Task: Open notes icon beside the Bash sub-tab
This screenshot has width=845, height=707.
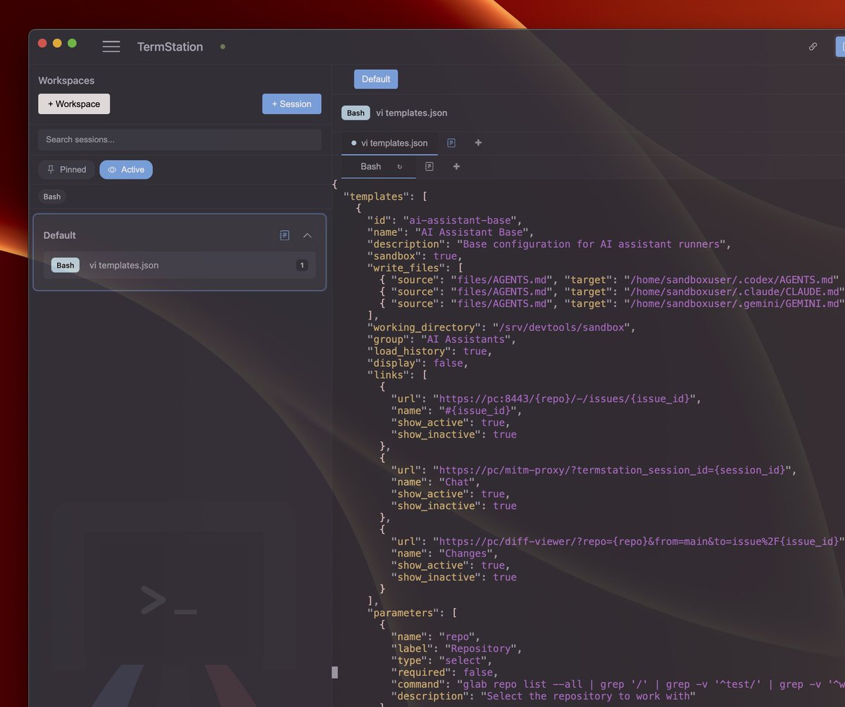Action: pos(429,167)
